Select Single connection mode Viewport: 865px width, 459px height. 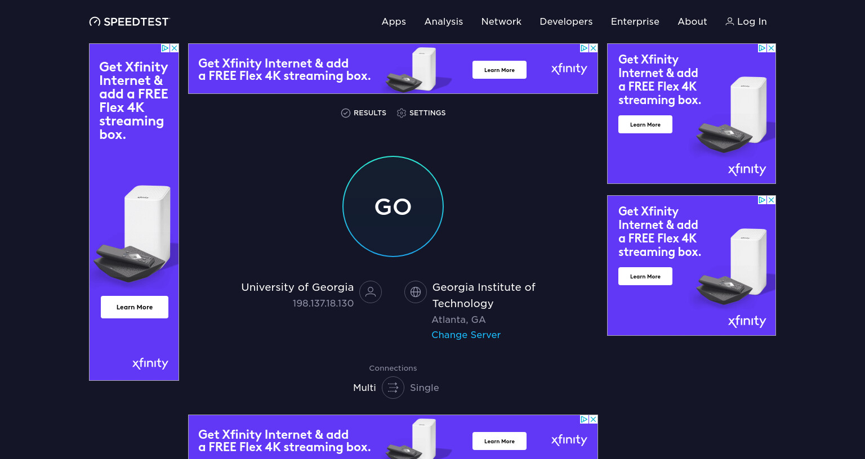tap(425, 388)
